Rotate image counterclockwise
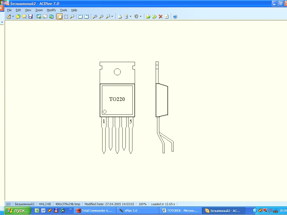 click(x=80, y=17)
